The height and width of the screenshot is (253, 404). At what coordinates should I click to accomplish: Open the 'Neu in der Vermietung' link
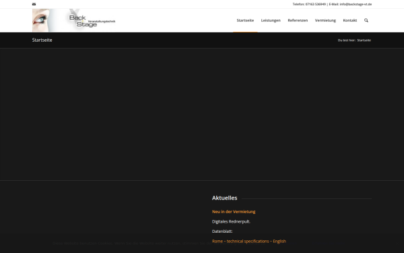click(234, 212)
